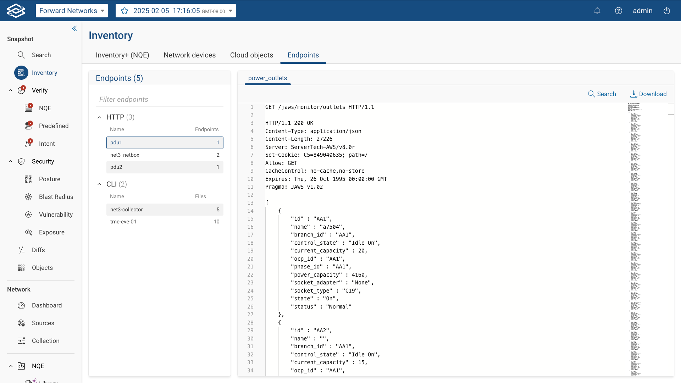681x383 pixels.
Task: Star the current snapshot as favorite
Action: coord(124,11)
